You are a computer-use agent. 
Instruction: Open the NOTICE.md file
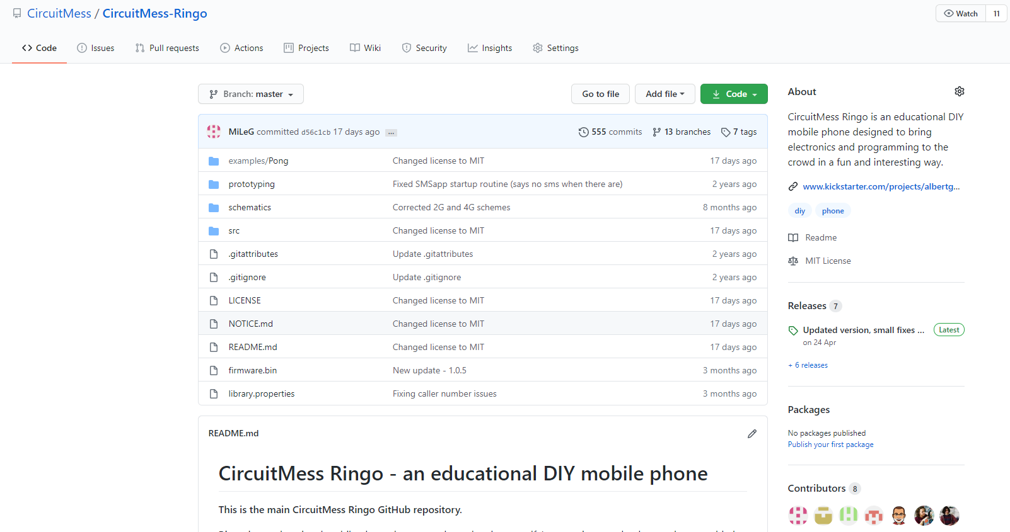[x=251, y=324]
